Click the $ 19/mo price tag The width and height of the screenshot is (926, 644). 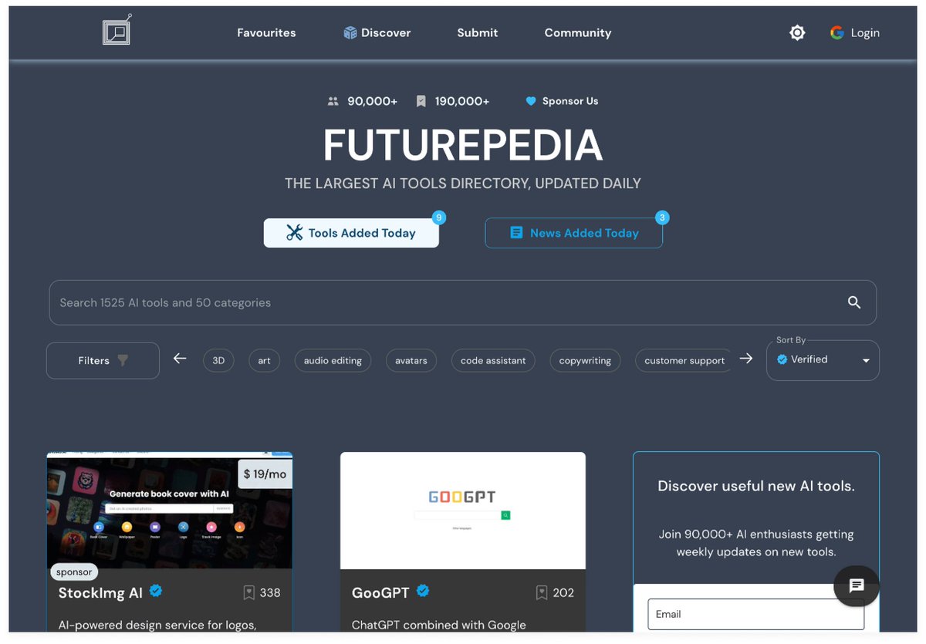point(265,474)
